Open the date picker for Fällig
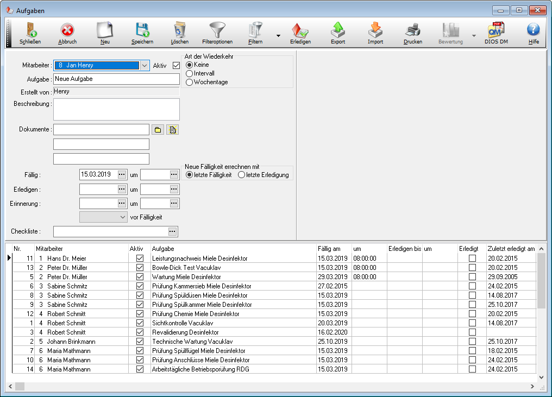Viewport: 552px width, 397px height. [122, 175]
